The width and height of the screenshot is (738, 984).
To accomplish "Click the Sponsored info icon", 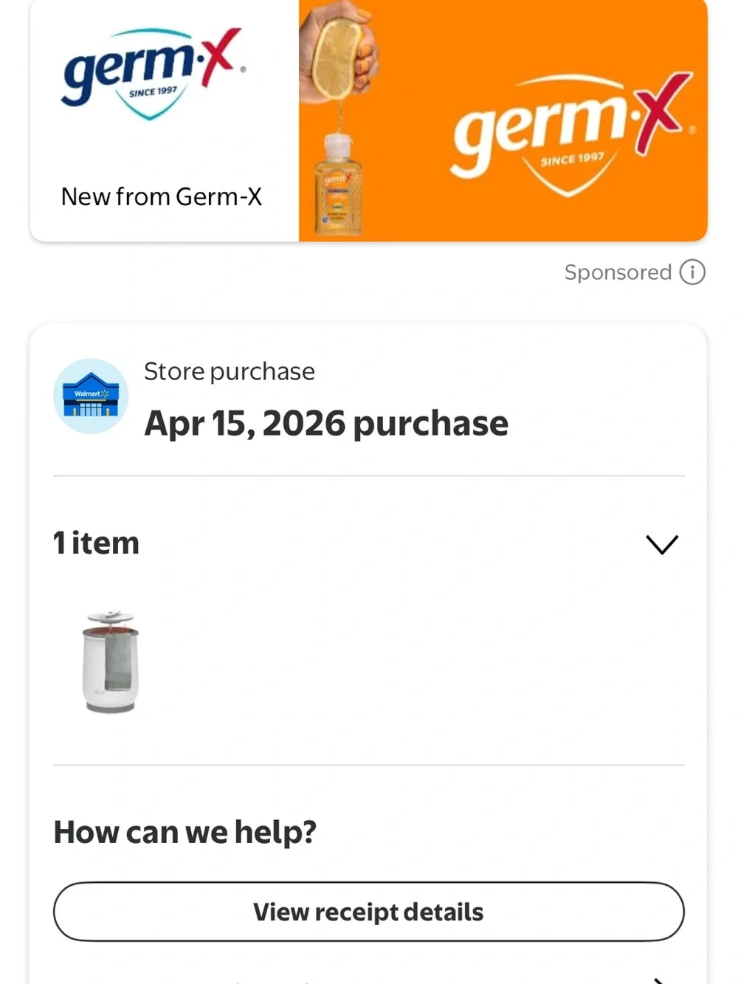I will click(x=692, y=272).
